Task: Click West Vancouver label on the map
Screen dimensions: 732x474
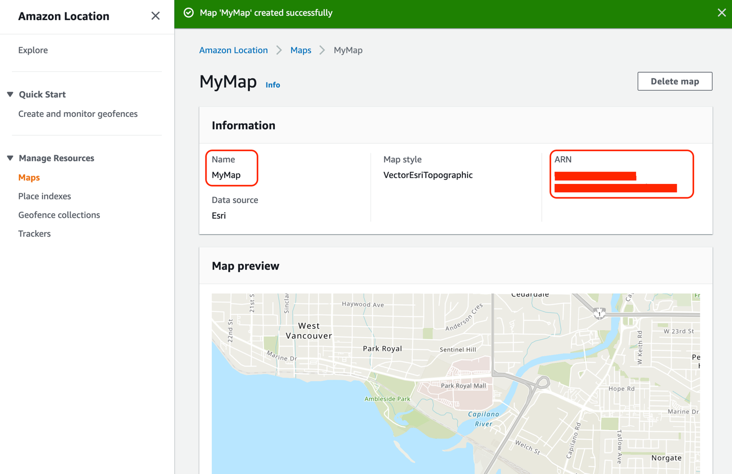Action: tap(309, 331)
